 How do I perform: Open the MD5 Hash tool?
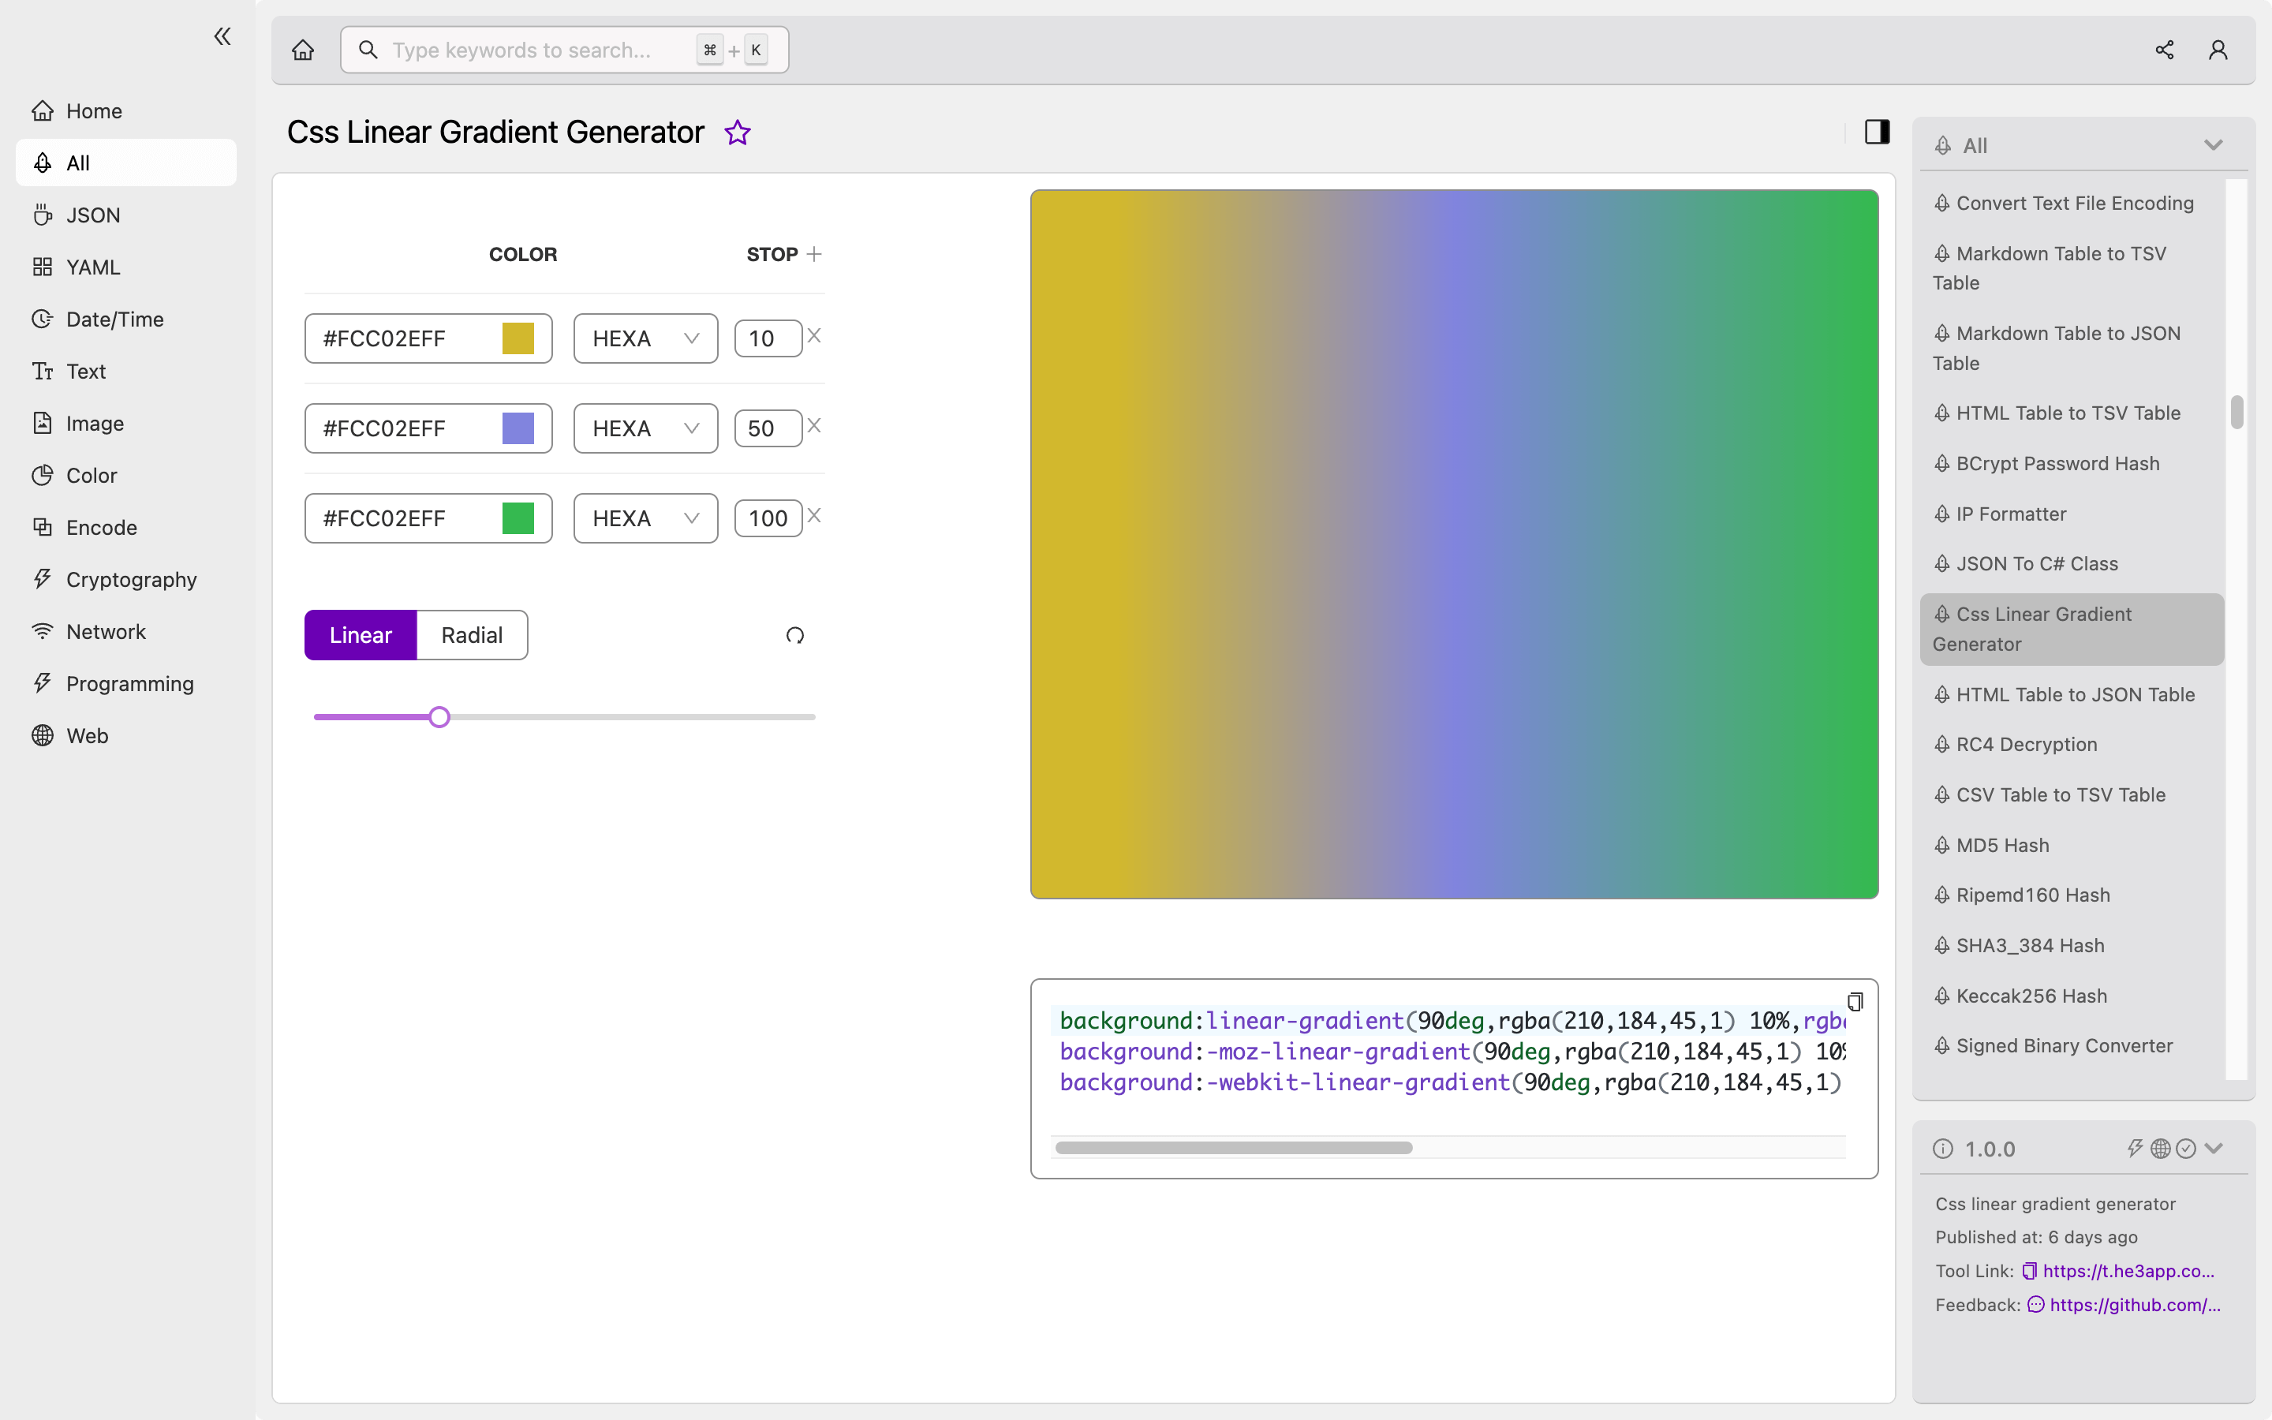tap(2002, 844)
